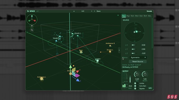
Task: Select the pan move tool icon
Action: pyautogui.click(x=32, y=26)
